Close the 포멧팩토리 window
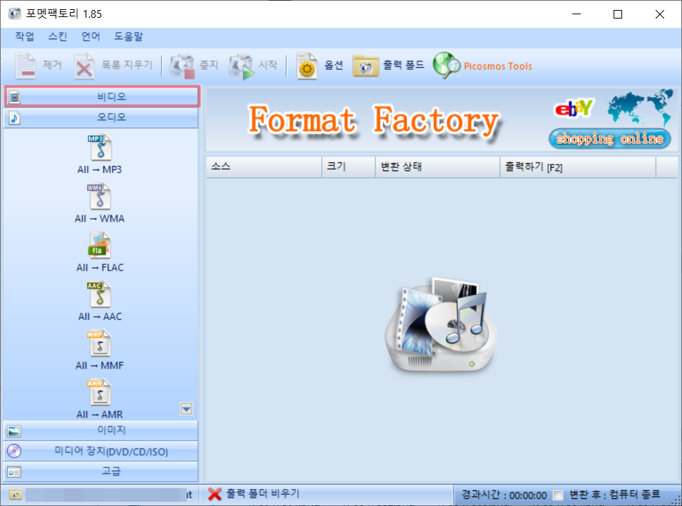Screen dimensions: 682x506 point(659,14)
